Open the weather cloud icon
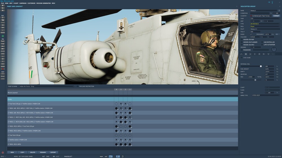The height and width of the screenshot is (158, 282). click(x=3, y=20)
